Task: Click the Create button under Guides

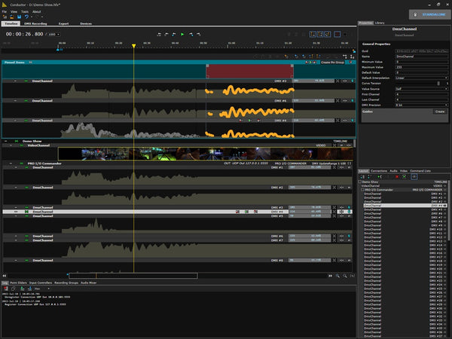Action: coord(439,111)
